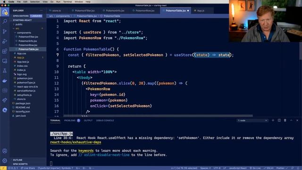
Task: Switch to the PokemonFilter.jsx editor tab
Action: click(84, 10)
